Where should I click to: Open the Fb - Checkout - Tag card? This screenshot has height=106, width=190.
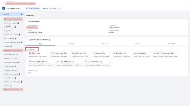pos(101,55)
